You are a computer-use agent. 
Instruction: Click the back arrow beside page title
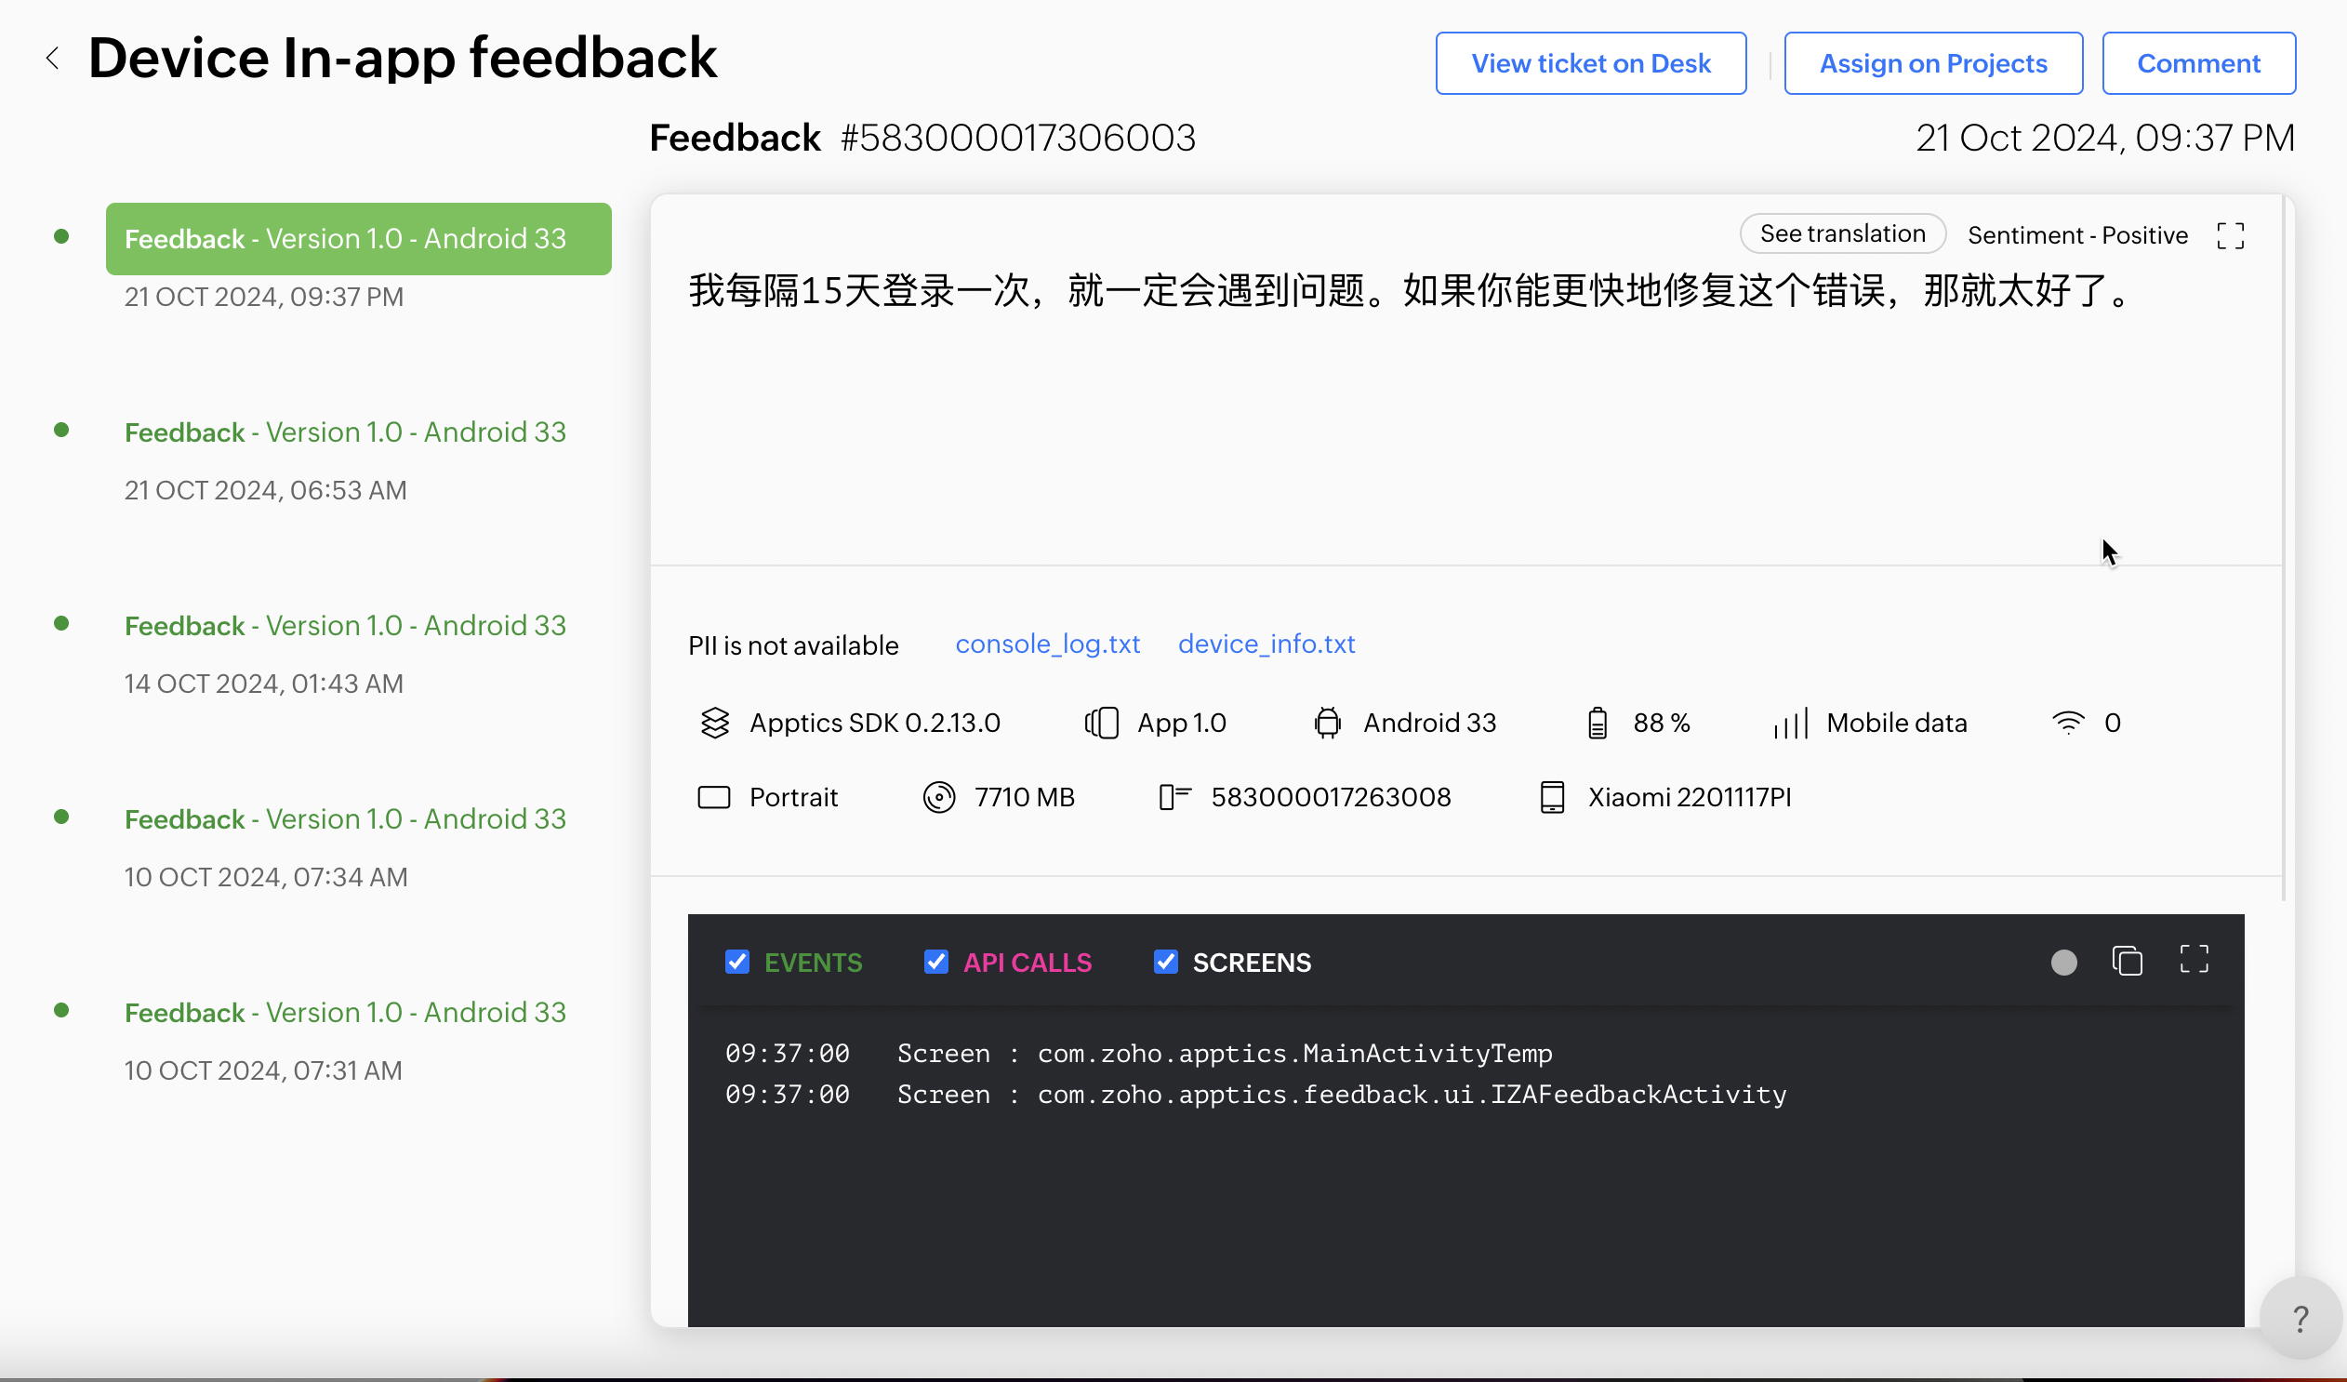point(53,59)
